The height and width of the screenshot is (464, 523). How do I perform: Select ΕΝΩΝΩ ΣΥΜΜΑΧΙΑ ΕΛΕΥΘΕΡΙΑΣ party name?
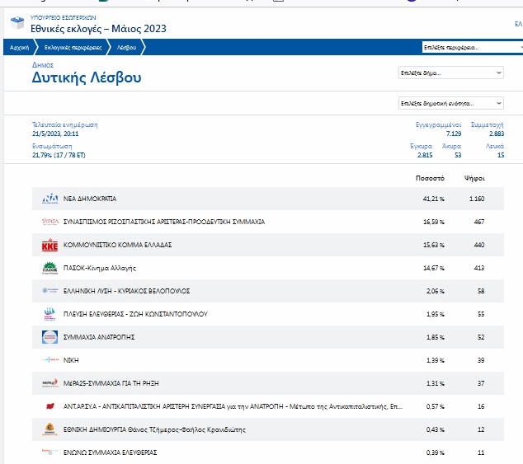(110, 452)
